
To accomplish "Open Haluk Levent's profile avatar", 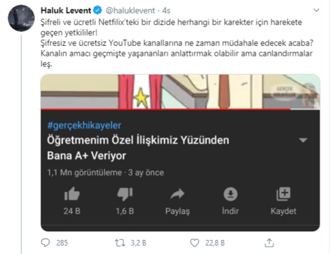I will coord(21,18).
